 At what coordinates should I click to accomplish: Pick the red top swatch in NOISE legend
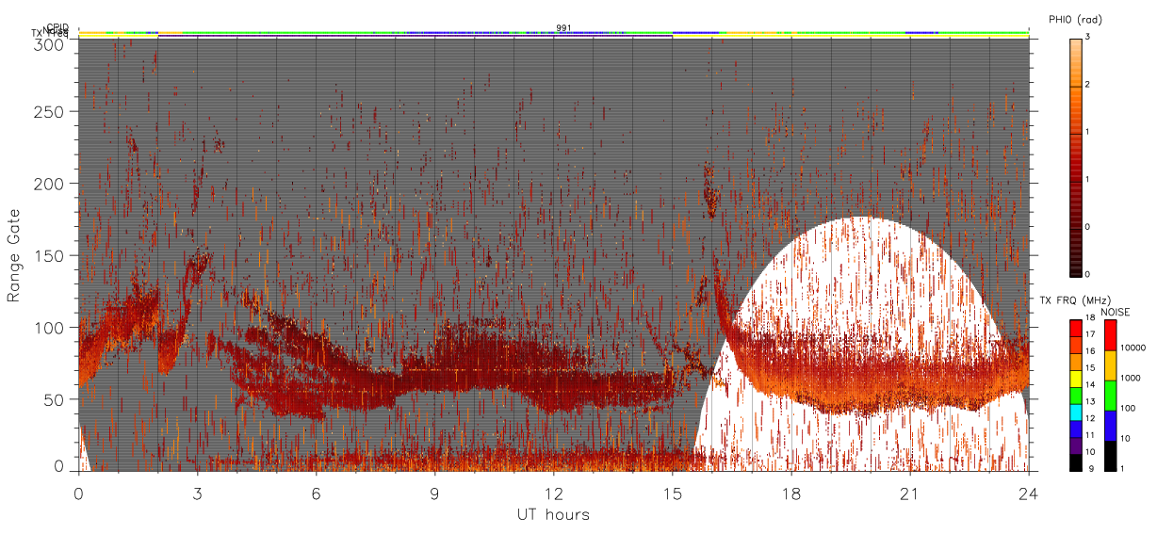1111,334
